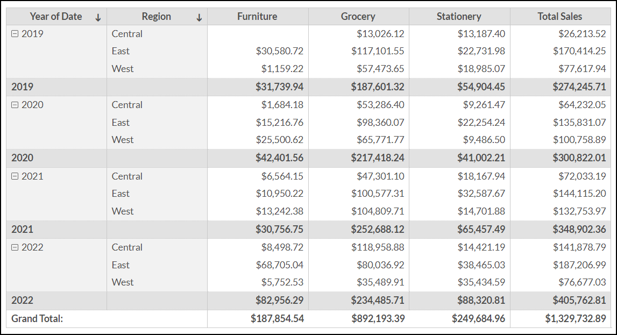Image resolution: width=617 pixels, height=335 pixels.
Task: Click the sort arrow in Year of Date header
Action: pyautogui.click(x=98, y=17)
